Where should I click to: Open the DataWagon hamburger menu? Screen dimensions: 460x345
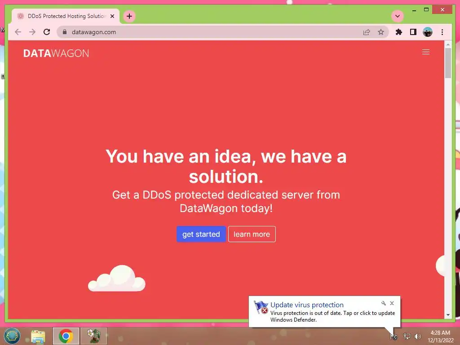point(426,52)
